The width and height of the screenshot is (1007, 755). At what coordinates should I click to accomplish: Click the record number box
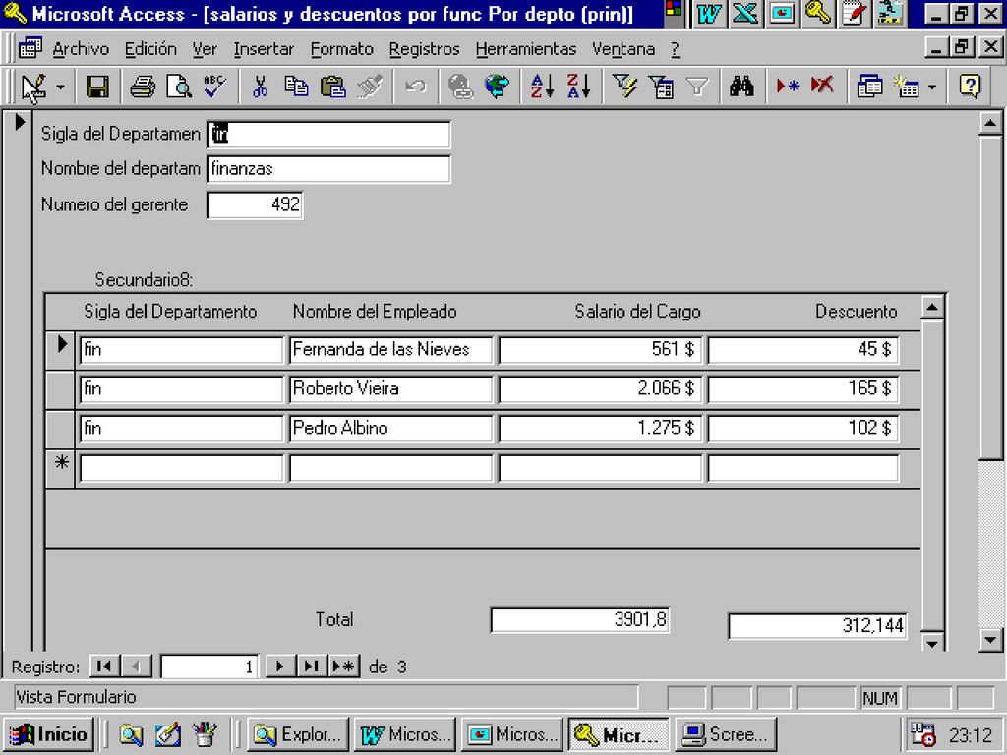[x=209, y=667]
